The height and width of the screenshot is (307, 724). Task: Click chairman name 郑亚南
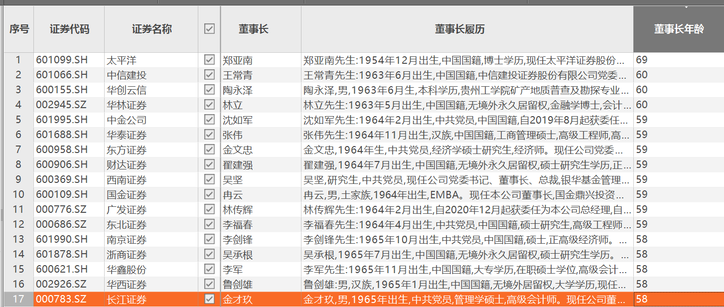(238, 60)
